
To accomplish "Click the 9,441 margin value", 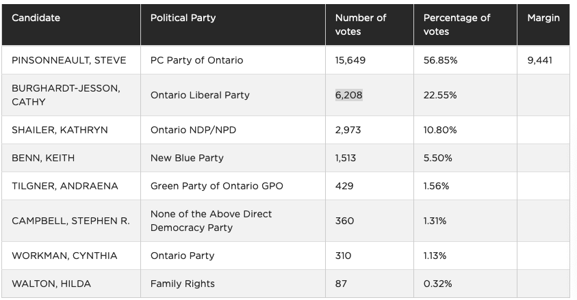I will [539, 60].
